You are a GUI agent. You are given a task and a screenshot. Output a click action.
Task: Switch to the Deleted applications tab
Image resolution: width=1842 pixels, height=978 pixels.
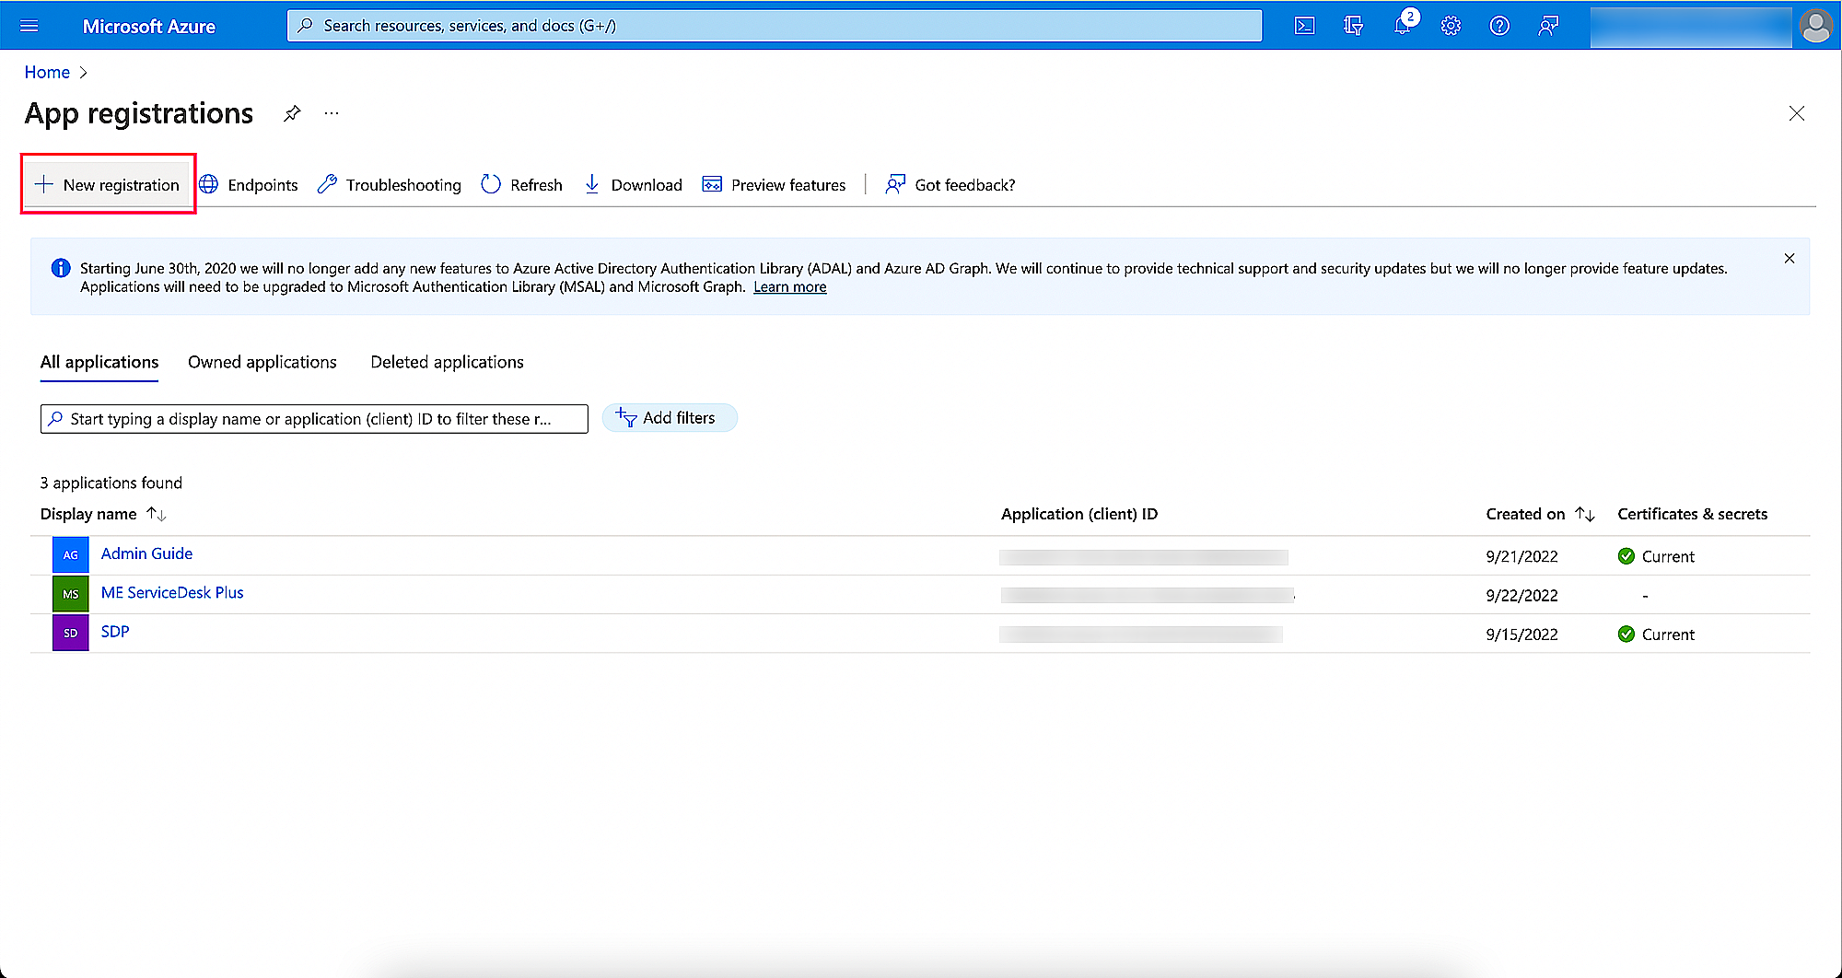tap(448, 363)
